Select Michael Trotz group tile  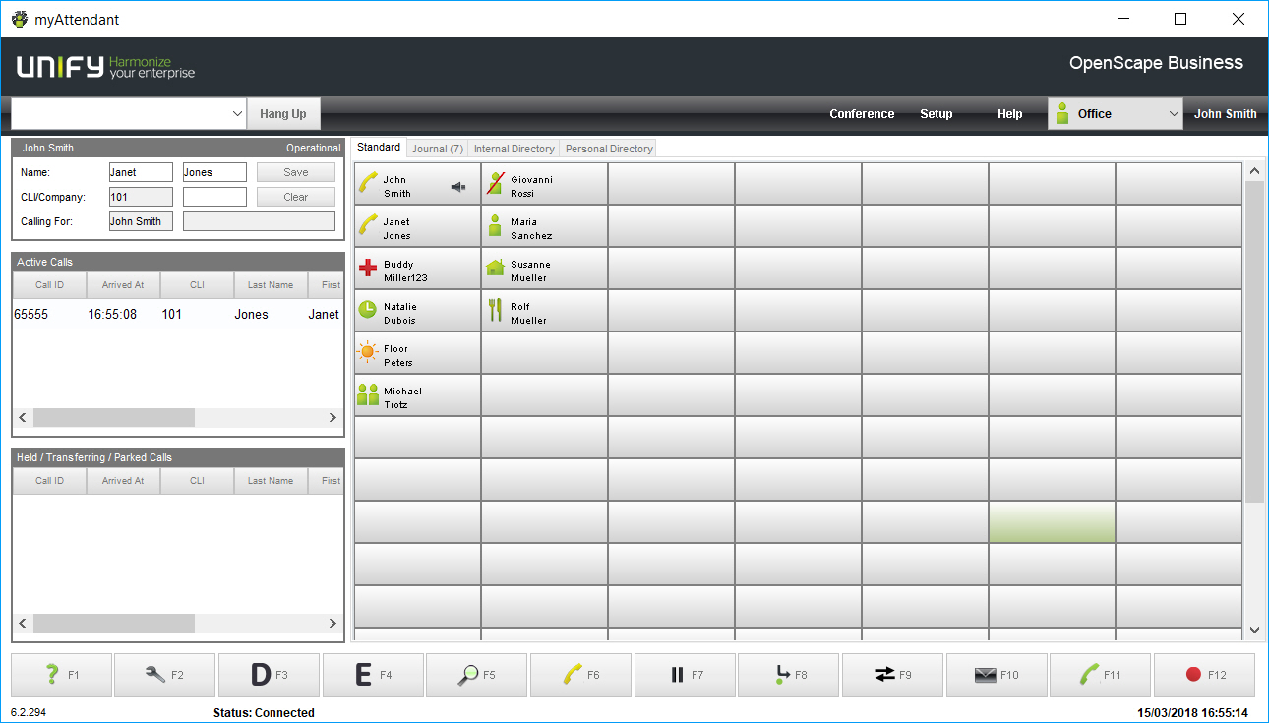(417, 394)
